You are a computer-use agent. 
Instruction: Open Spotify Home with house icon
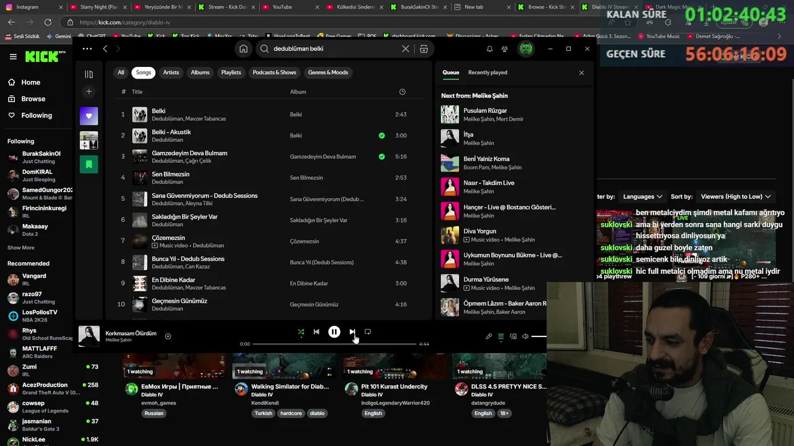(x=243, y=48)
